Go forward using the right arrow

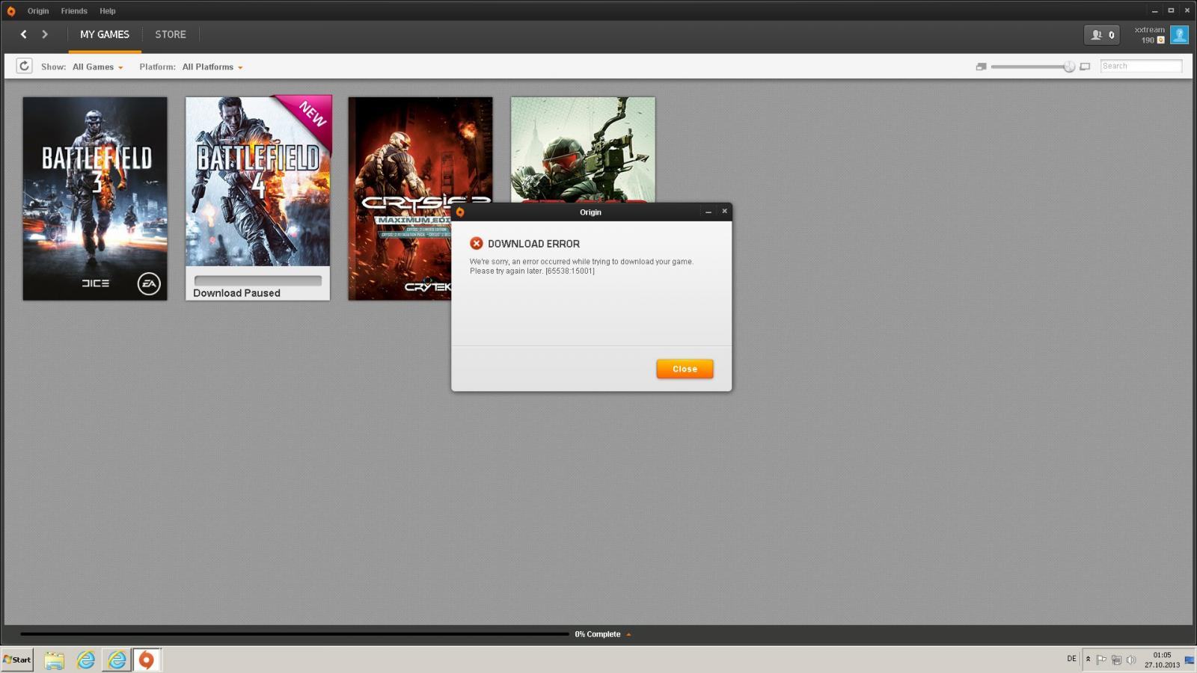[x=45, y=34]
